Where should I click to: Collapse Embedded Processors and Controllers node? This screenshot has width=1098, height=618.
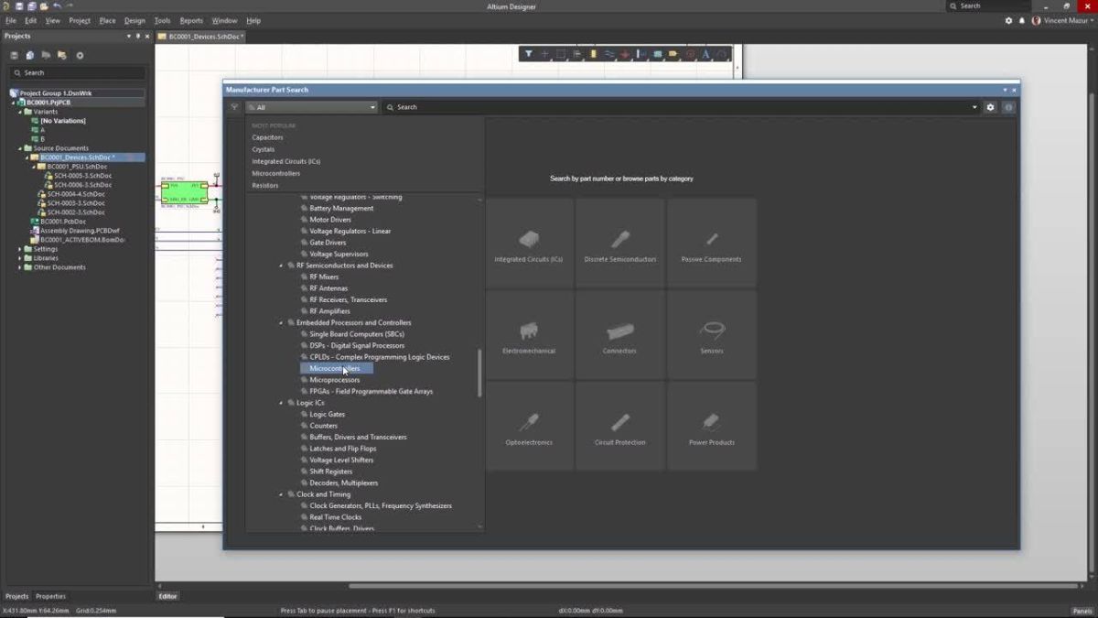point(281,322)
